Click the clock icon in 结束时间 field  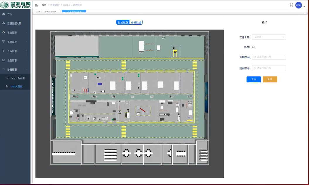click(254, 68)
